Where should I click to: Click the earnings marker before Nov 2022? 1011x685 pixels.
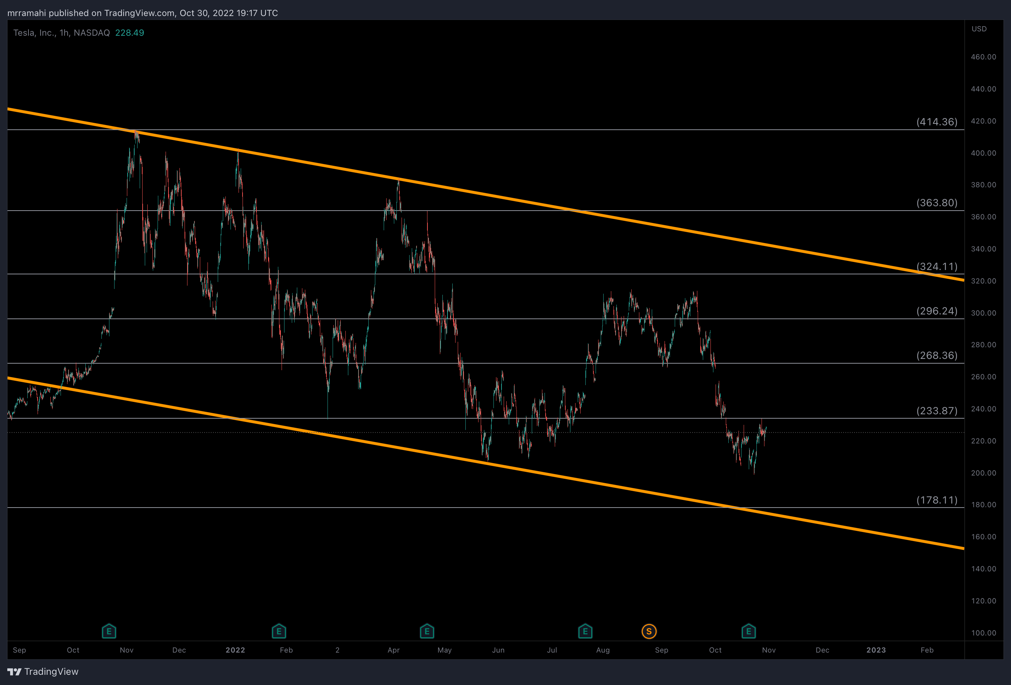click(748, 631)
